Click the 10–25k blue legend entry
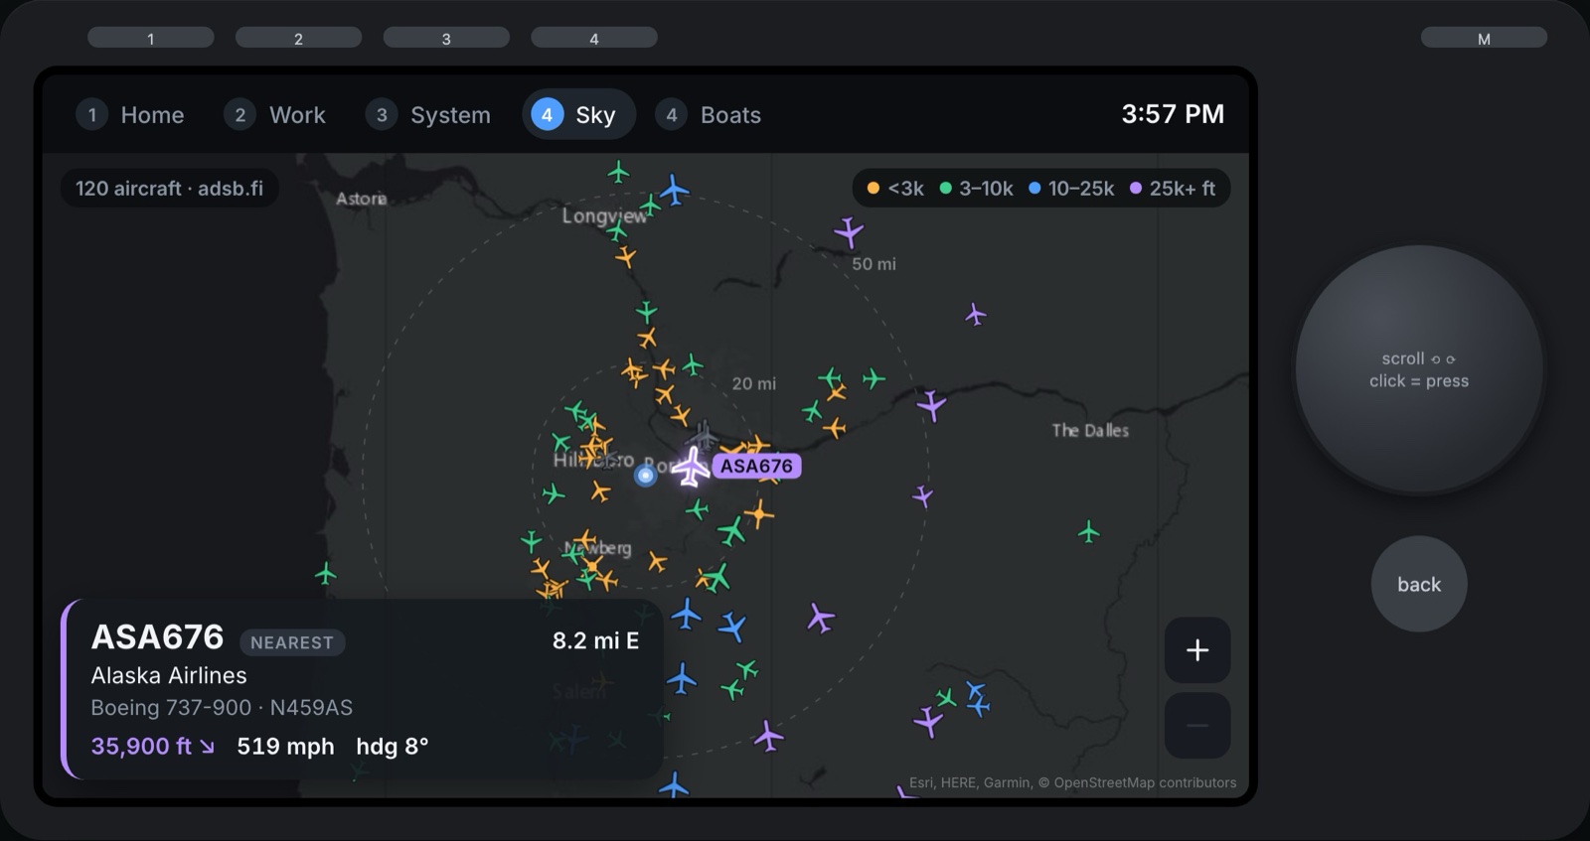 pyautogui.click(x=1071, y=189)
